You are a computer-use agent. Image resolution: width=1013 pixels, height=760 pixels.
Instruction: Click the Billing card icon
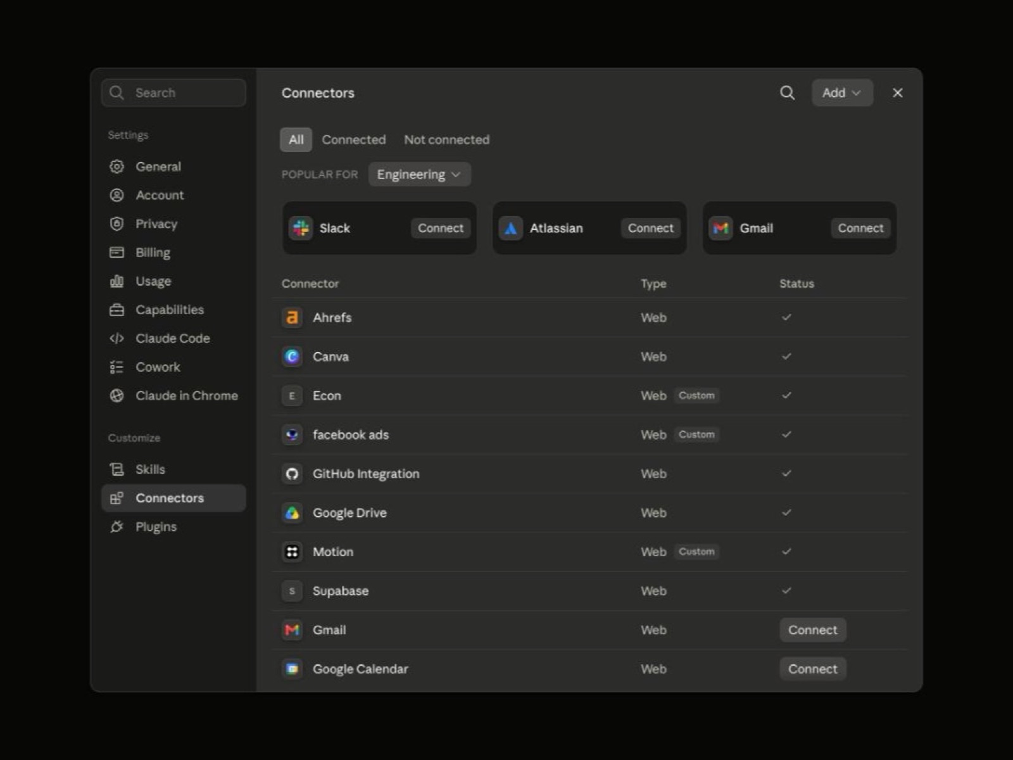pyautogui.click(x=116, y=252)
